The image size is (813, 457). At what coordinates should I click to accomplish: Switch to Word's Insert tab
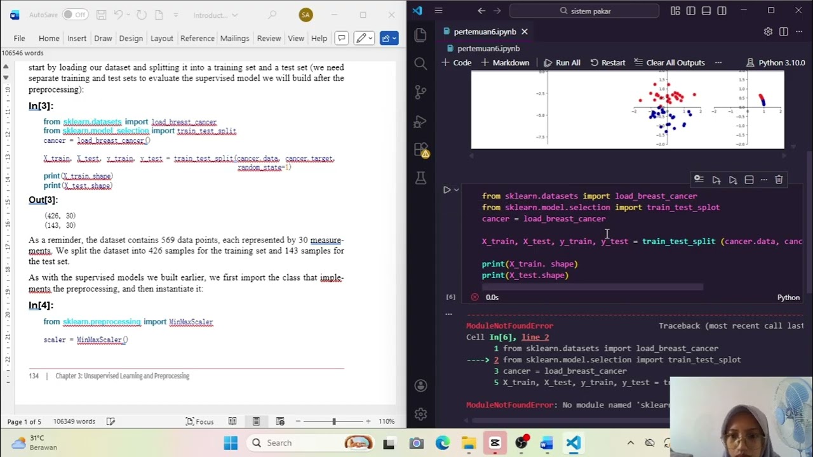pos(77,38)
